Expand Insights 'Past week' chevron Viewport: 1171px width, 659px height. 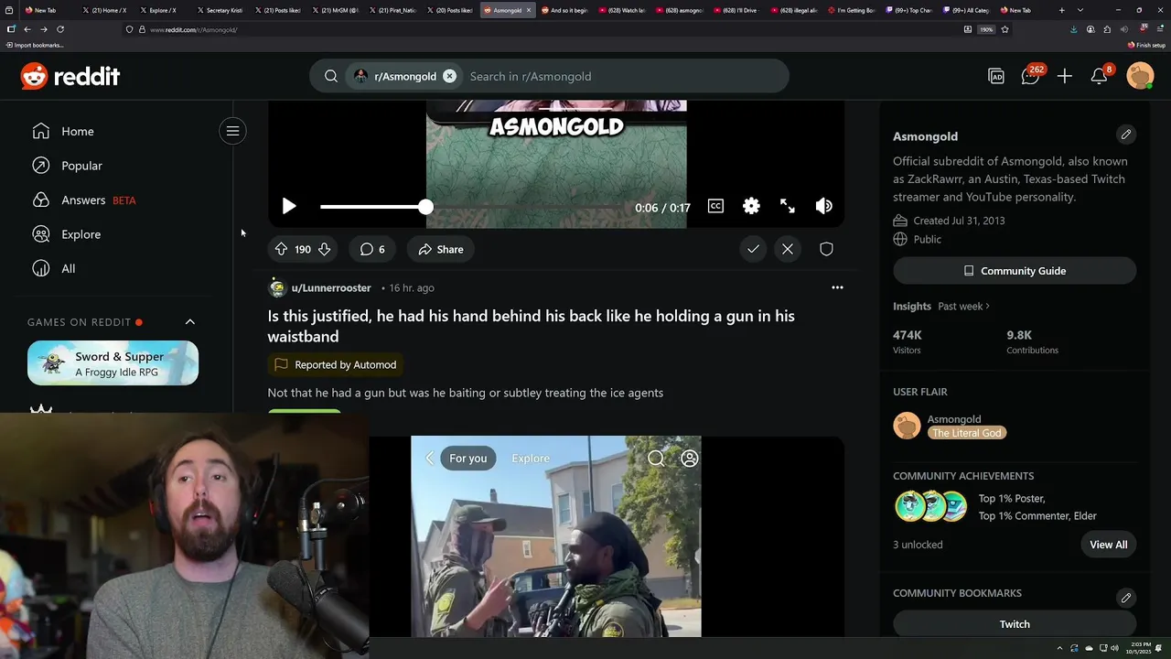[988, 307]
